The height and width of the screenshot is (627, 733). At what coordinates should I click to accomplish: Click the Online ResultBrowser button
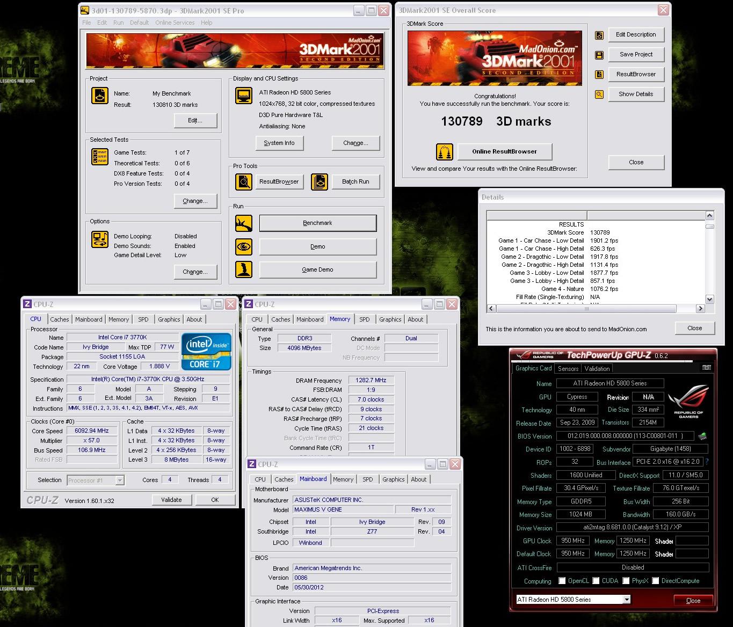click(x=505, y=152)
